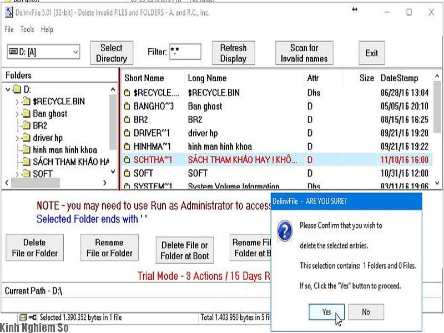Viewport: 444px width, 333px height.
Task: Confirm deletion with the Yes button
Action: pos(326,312)
